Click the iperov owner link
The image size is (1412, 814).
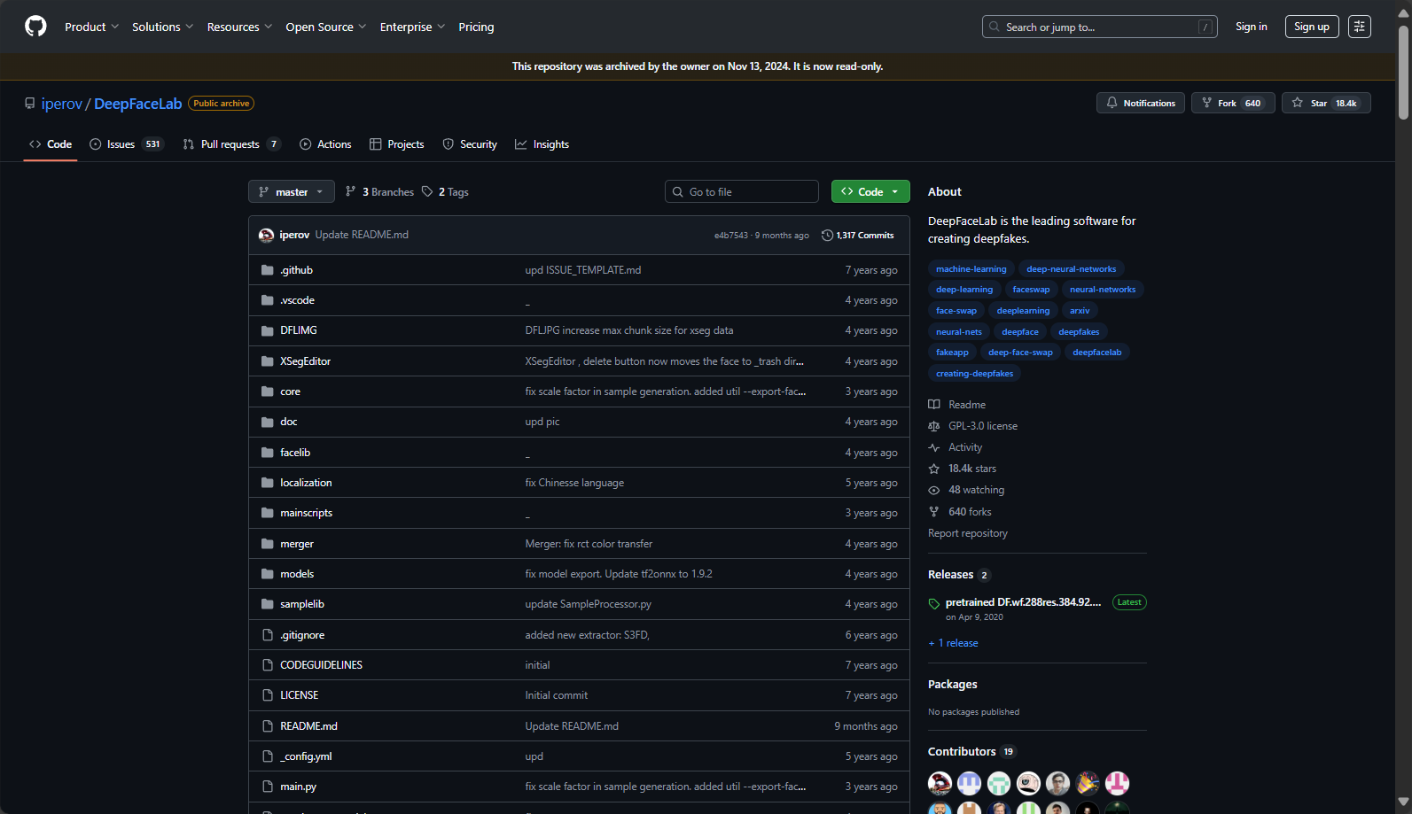point(62,104)
